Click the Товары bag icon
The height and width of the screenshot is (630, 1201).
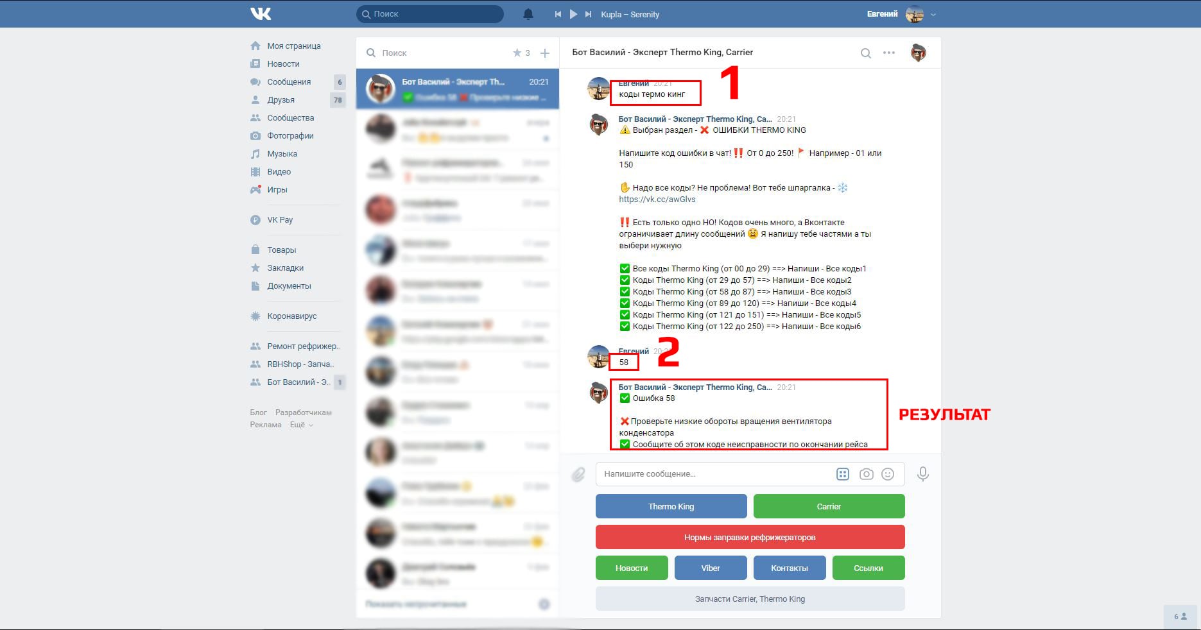255,250
